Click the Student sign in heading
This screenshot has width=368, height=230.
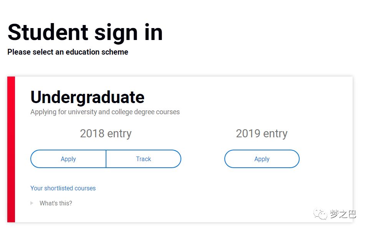coord(85,33)
